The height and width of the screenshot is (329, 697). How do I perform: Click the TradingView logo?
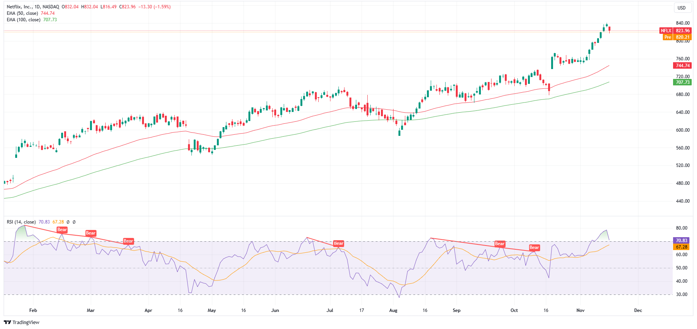pos(22,322)
